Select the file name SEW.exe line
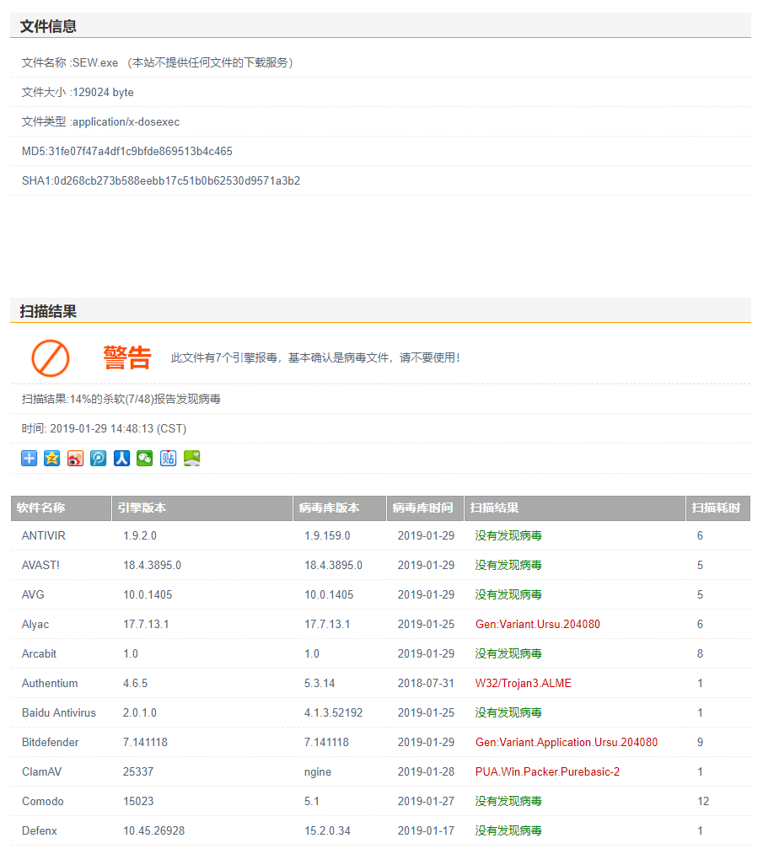 [158, 62]
